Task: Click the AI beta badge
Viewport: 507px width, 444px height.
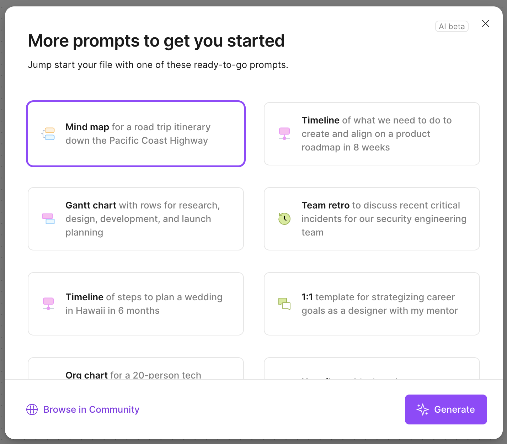Action: (452, 26)
